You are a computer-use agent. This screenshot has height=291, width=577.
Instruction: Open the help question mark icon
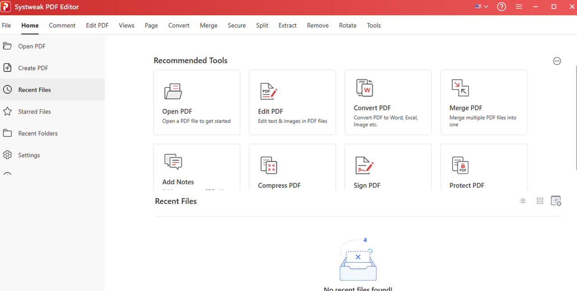coord(501,7)
